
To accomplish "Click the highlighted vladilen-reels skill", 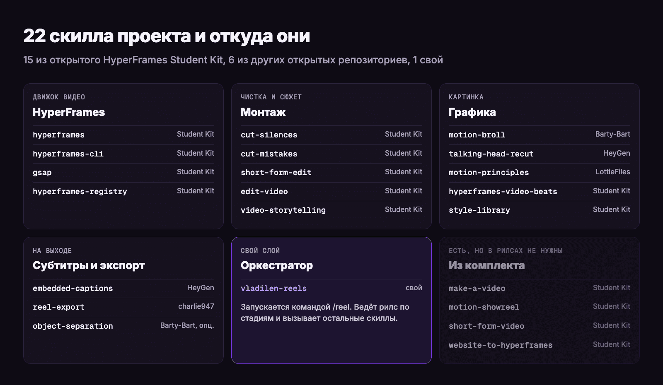I will [273, 289].
